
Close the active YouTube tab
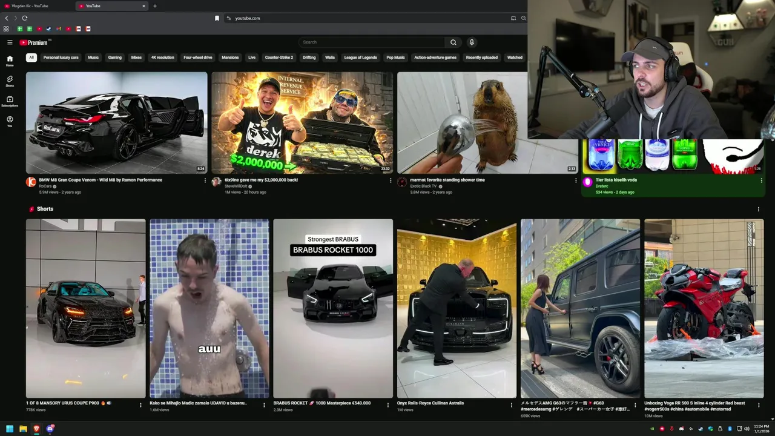pyautogui.click(x=143, y=6)
